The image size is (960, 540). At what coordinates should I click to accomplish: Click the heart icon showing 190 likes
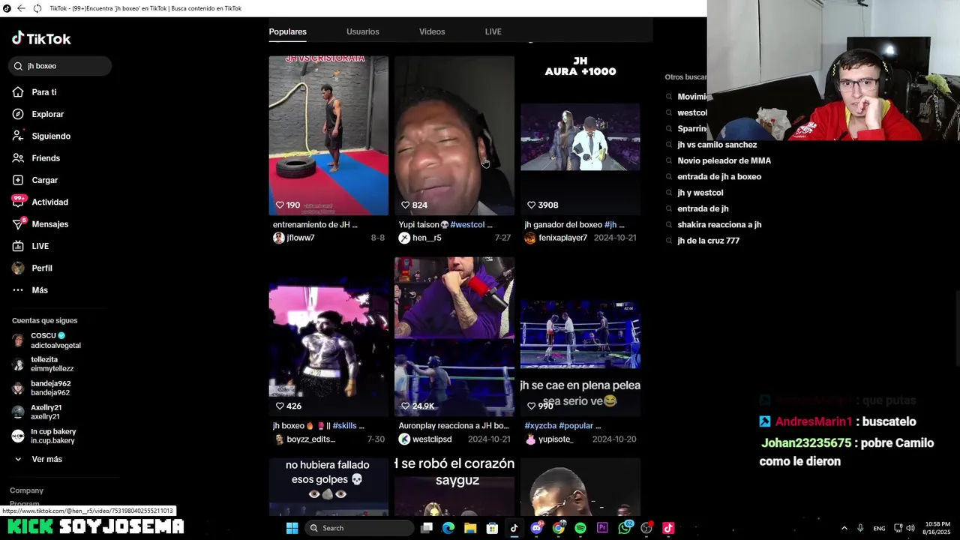tap(280, 205)
